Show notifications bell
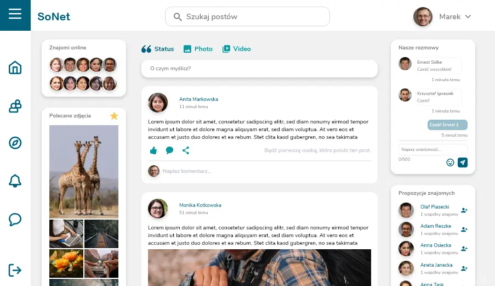Image resolution: width=495 pixels, height=286 pixels. coord(15,181)
